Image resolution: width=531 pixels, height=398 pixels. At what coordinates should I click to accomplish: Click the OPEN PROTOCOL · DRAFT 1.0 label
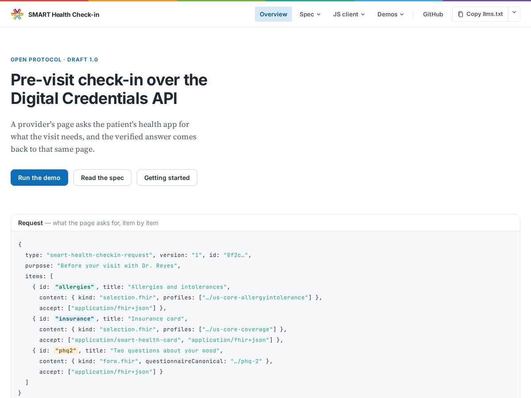point(54,59)
